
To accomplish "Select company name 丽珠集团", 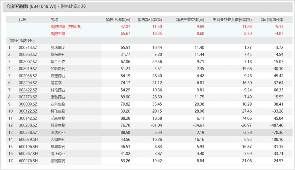I will pyautogui.click(x=58, y=48).
